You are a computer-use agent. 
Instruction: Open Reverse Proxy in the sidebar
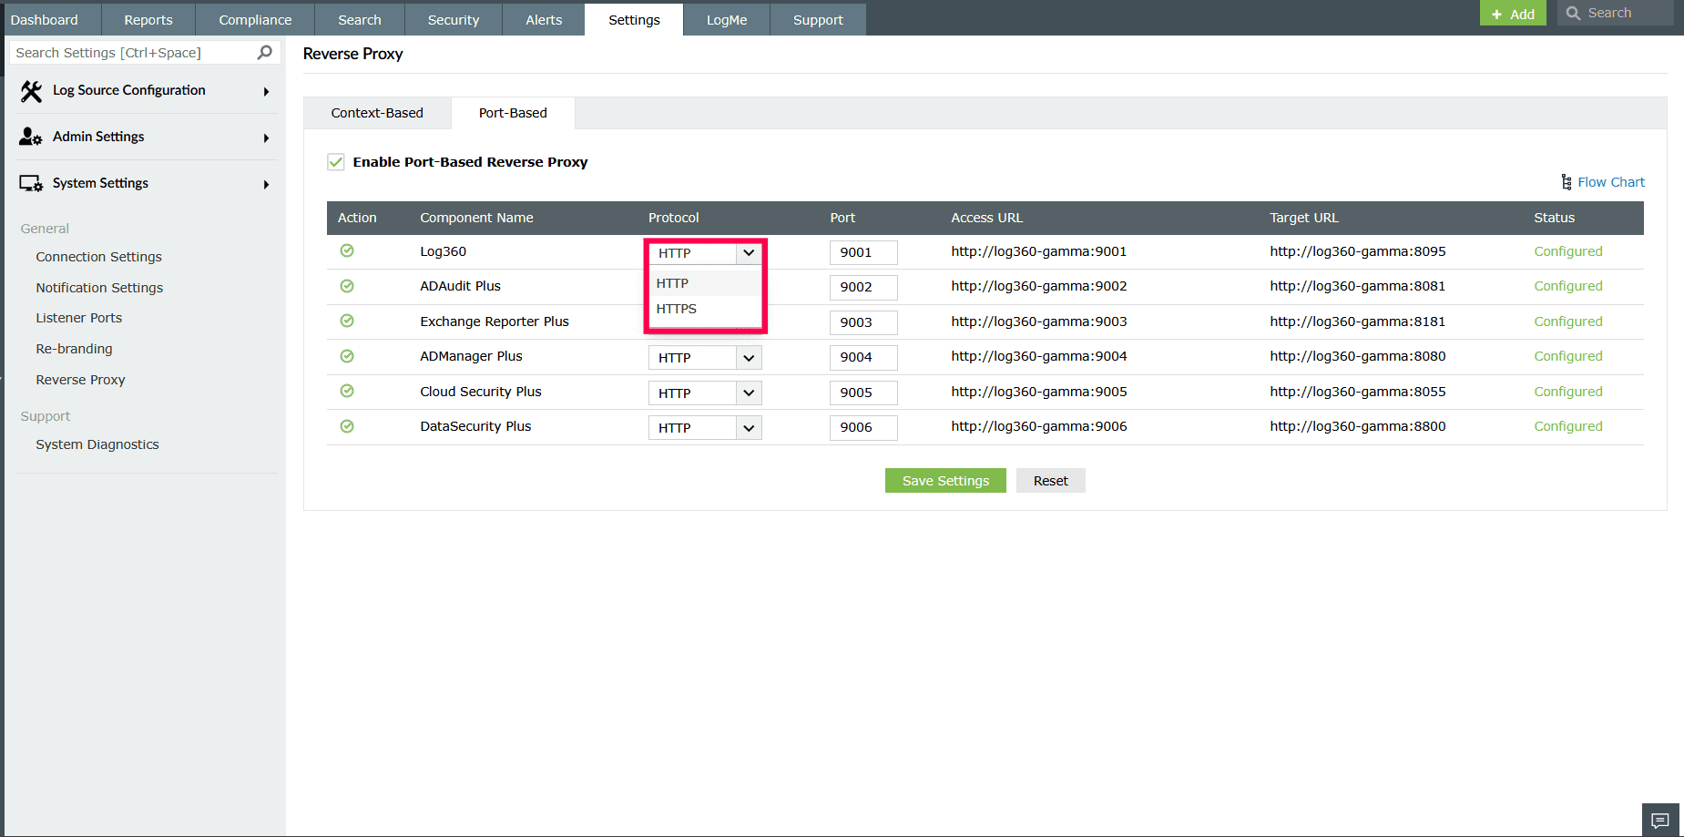tap(80, 380)
